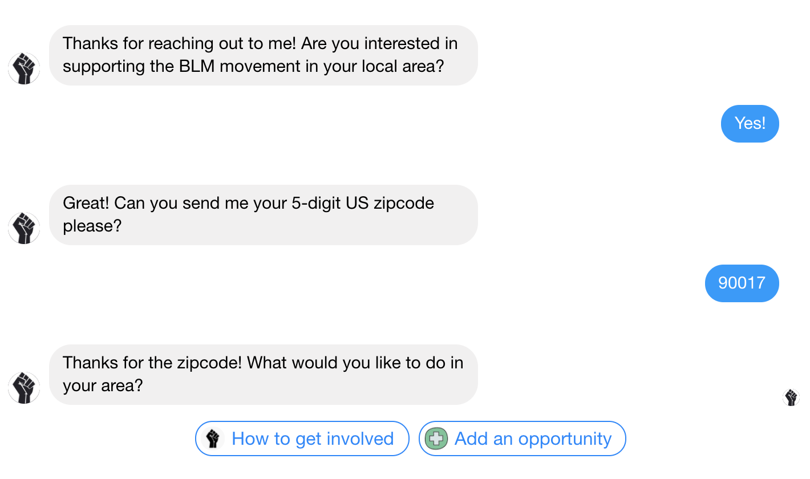The height and width of the screenshot is (479, 810).
Task: Click the 'What would you like to do' message bubble
Action: pos(264,375)
